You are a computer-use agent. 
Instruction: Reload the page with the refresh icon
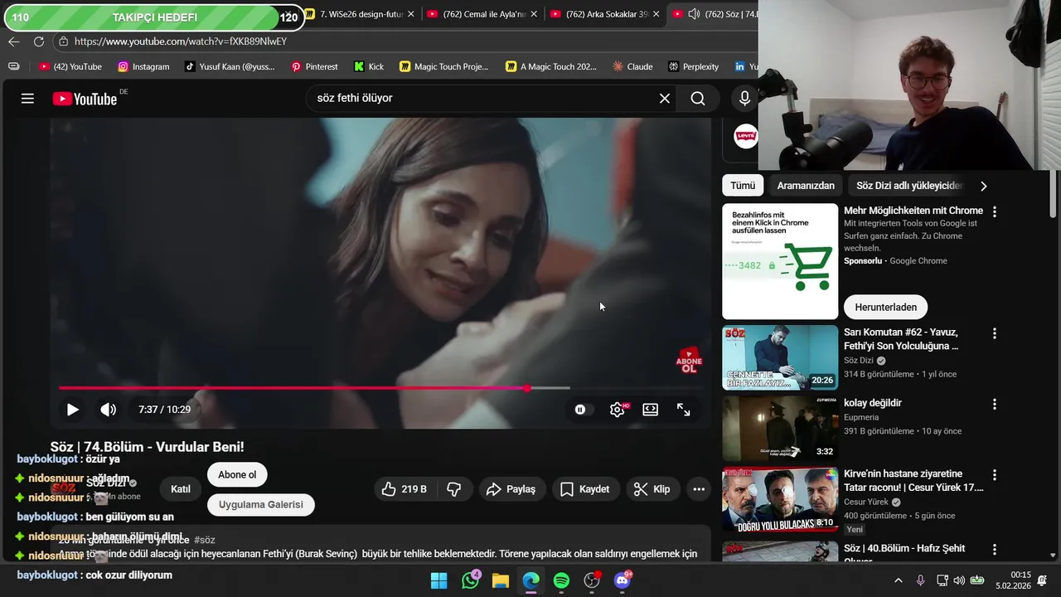[x=39, y=41]
